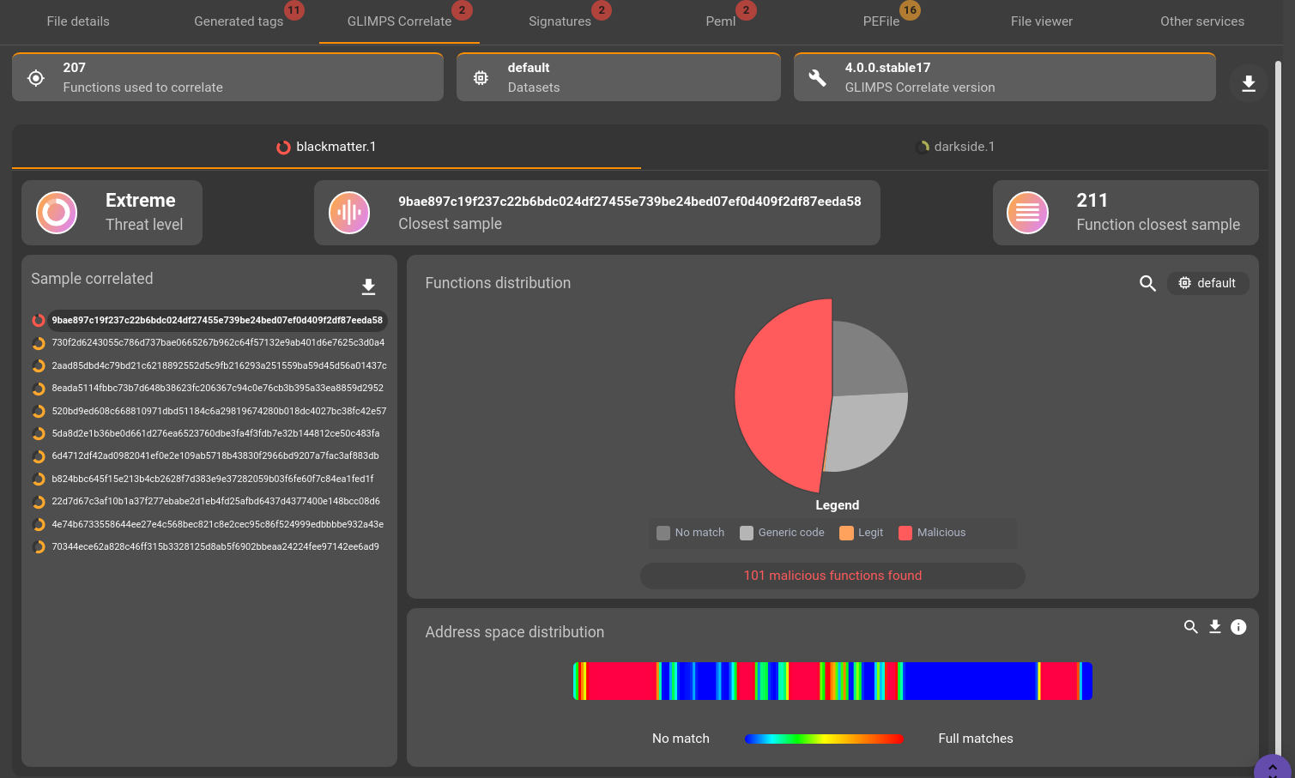Toggle the Legit legend swatch
Screen dimensions: 1295x778
(846, 533)
